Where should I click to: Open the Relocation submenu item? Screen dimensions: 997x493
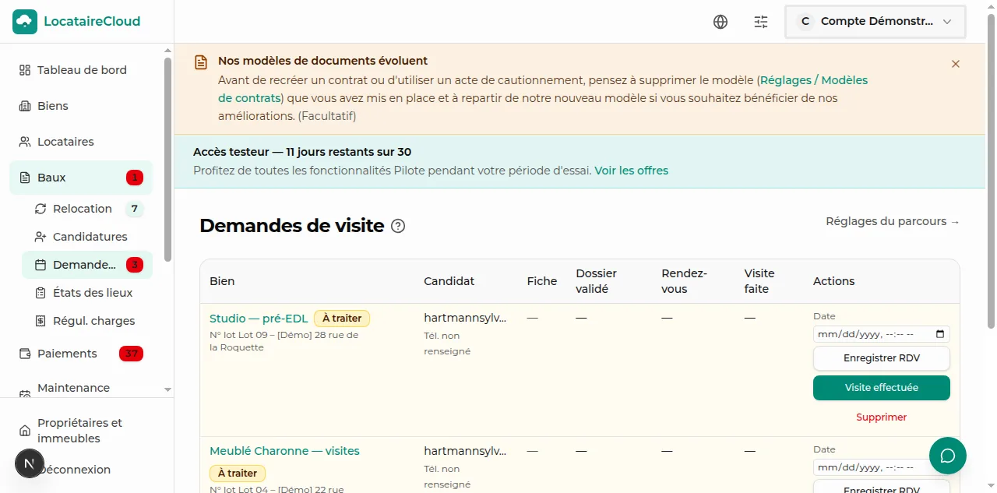87,209
